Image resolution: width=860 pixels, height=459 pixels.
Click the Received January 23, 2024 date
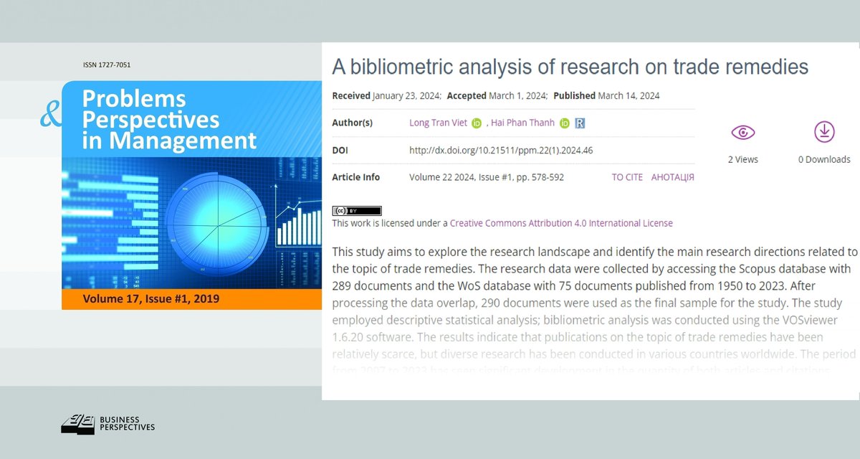(x=388, y=95)
